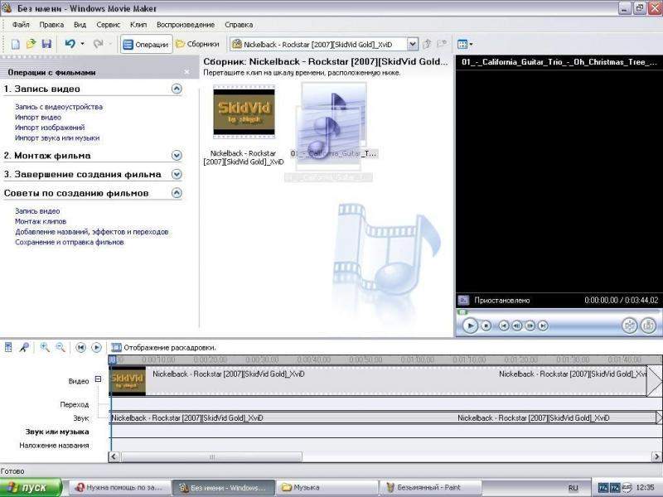Click the split clip button in preview
Screen dimensions: 663x497
click(629, 326)
